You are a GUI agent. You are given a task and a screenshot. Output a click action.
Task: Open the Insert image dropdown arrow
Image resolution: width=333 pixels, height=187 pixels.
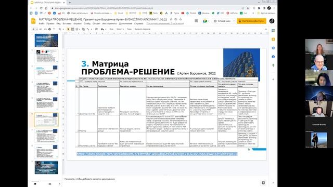(80, 29)
